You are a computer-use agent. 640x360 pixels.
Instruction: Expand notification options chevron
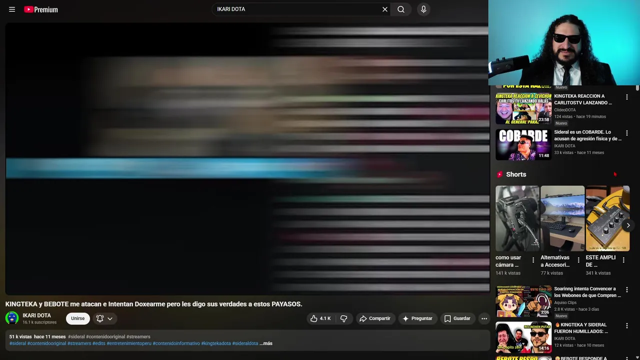point(110,318)
